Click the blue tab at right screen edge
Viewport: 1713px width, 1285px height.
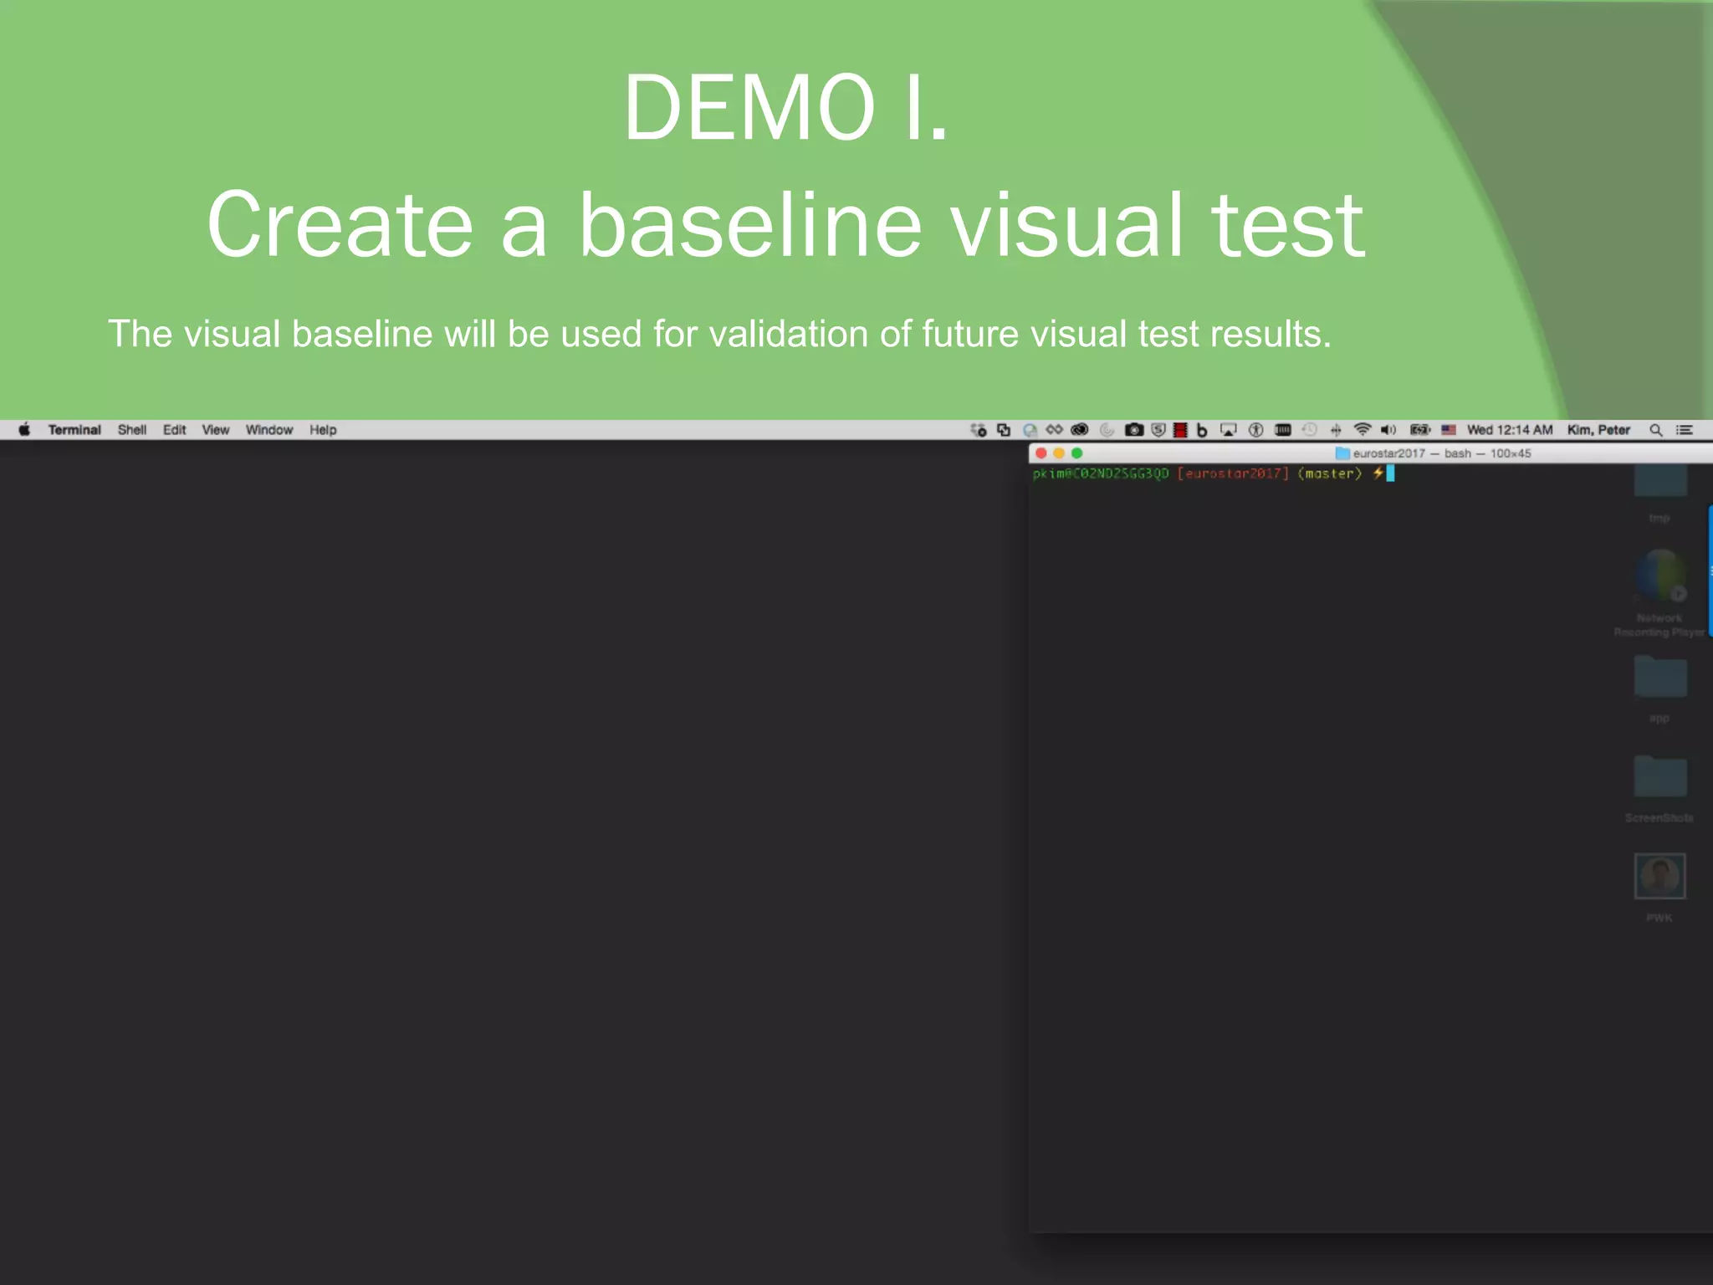click(1710, 571)
